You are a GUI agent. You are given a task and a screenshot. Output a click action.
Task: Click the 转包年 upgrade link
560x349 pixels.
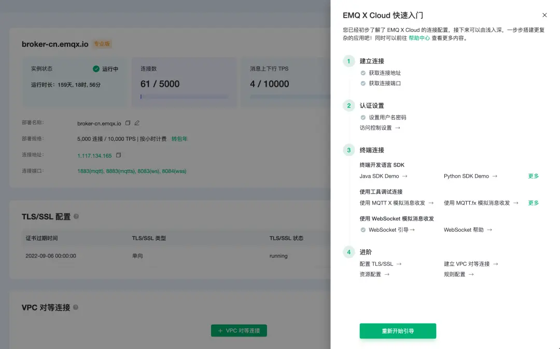pos(179,139)
